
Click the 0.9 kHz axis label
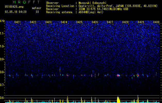pyautogui.click(x=2, y=59)
